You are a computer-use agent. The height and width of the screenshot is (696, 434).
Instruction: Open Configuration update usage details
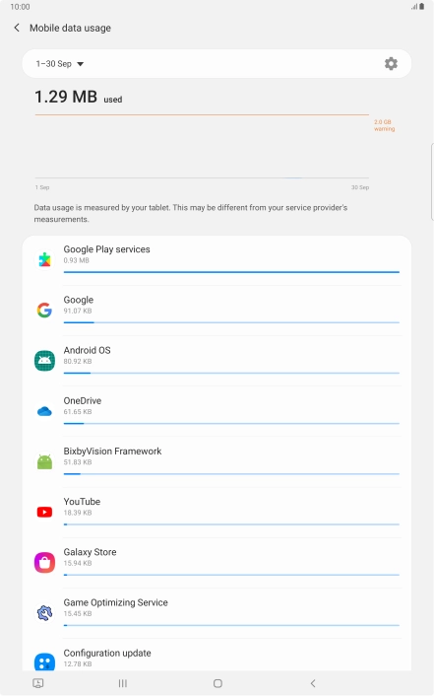click(217, 656)
